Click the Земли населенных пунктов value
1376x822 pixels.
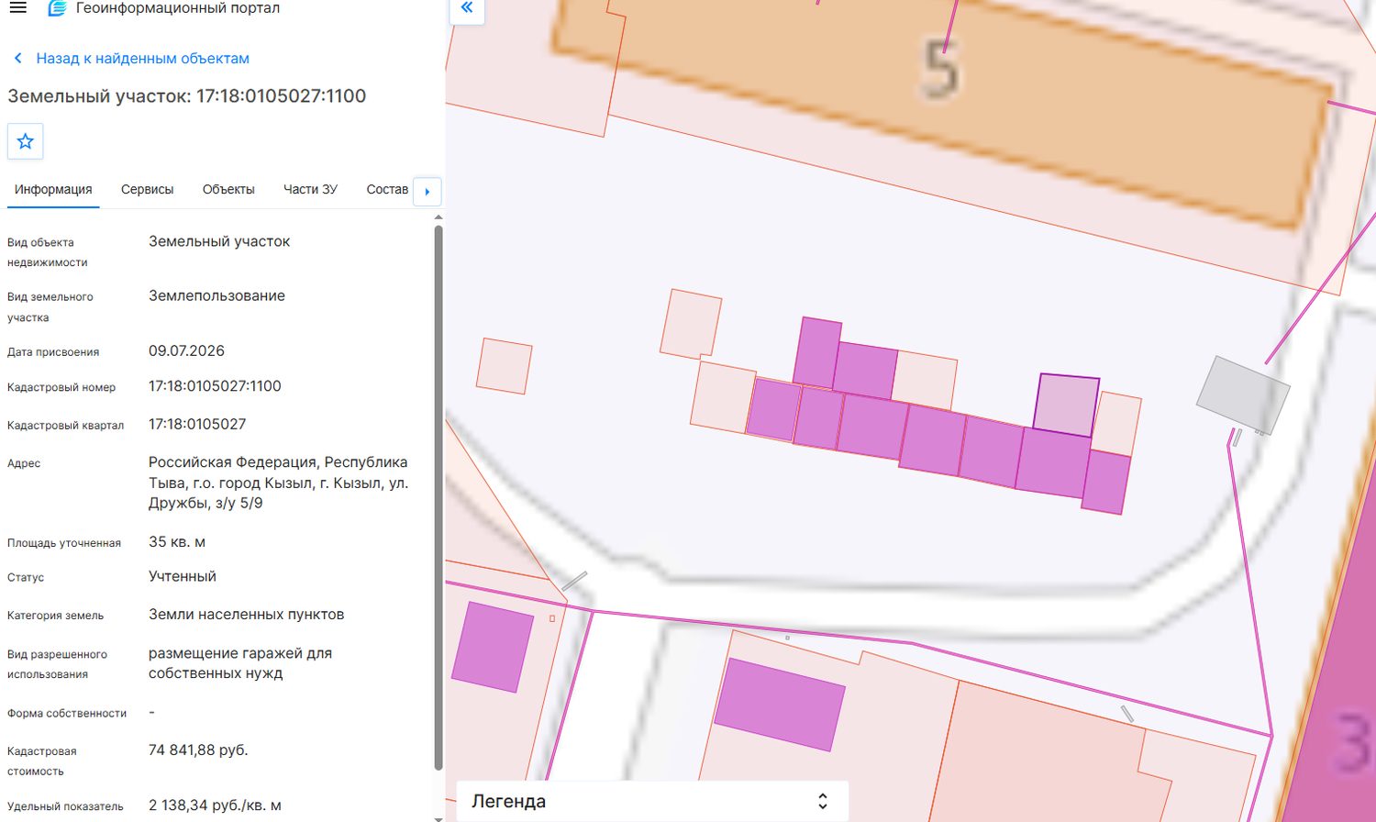click(x=247, y=615)
